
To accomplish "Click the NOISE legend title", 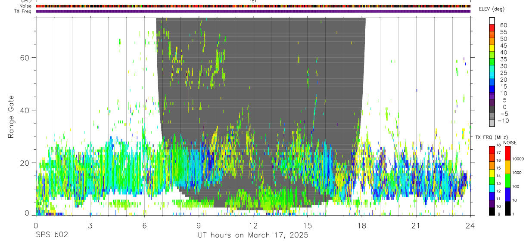I will click(x=510, y=142).
